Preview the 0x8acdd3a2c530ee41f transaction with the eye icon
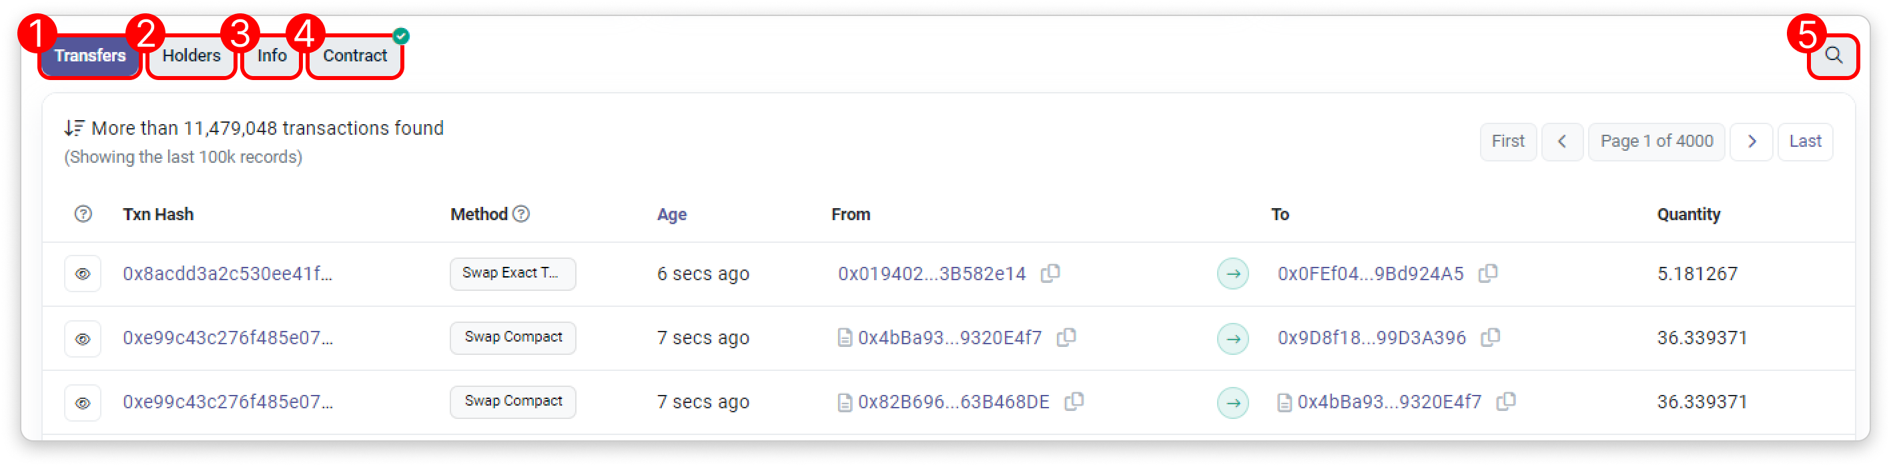 [83, 274]
